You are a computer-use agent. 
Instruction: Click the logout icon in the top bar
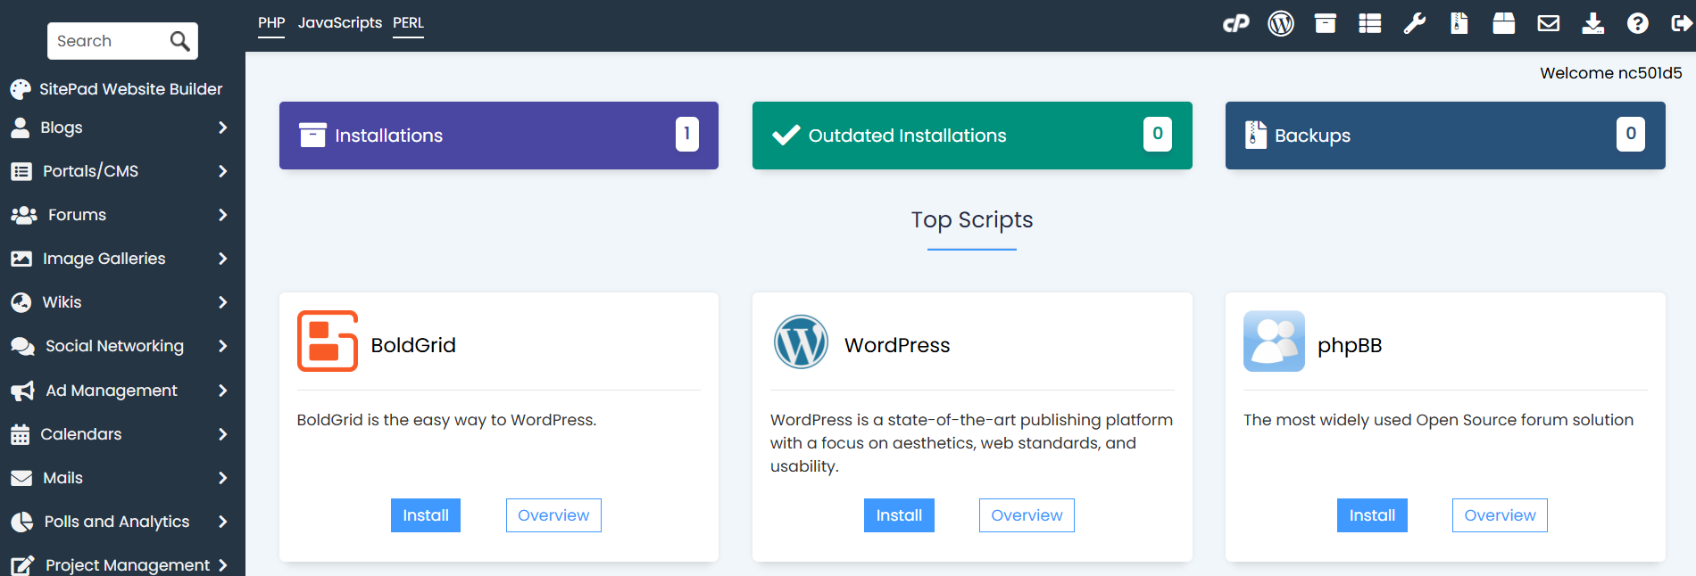(x=1682, y=23)
